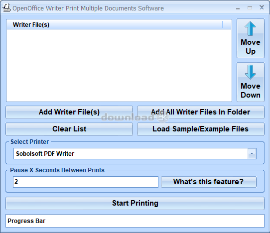The width and height of the screenshot is (270, 233).
Task: Click the Move Down arrow icon
Action: tap(250, 72)
